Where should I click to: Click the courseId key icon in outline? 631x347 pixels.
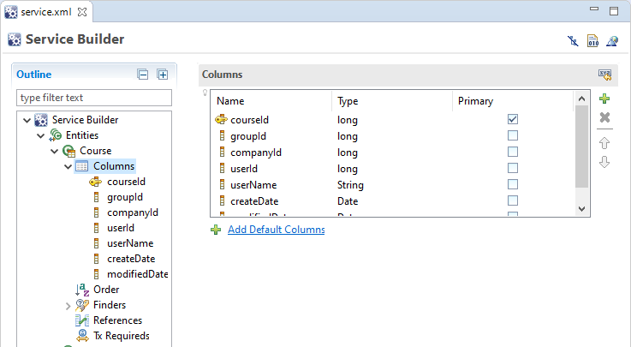coord(95,182)
